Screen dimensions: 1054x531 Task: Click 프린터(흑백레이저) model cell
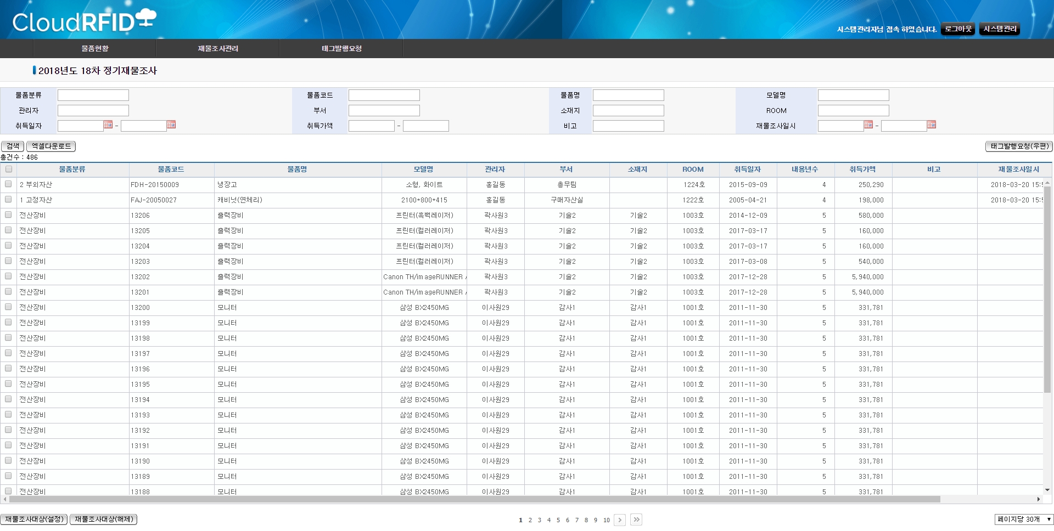point(424,216)
